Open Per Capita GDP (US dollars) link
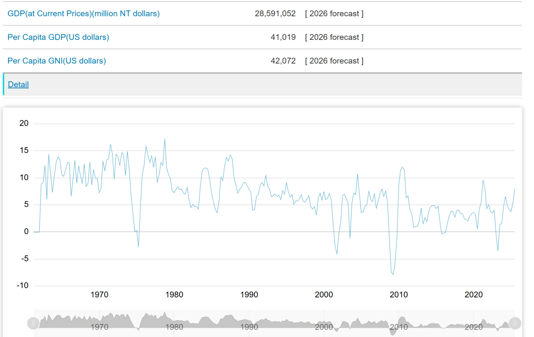534x337 pixels. [58, 37]
